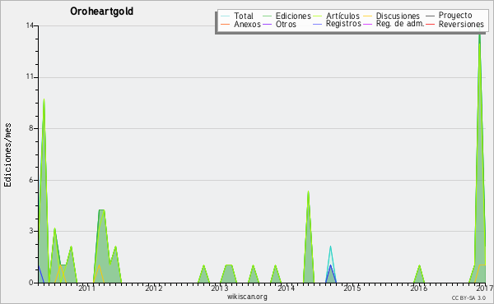Select the Ediciones legend entry

click(293, 16)
